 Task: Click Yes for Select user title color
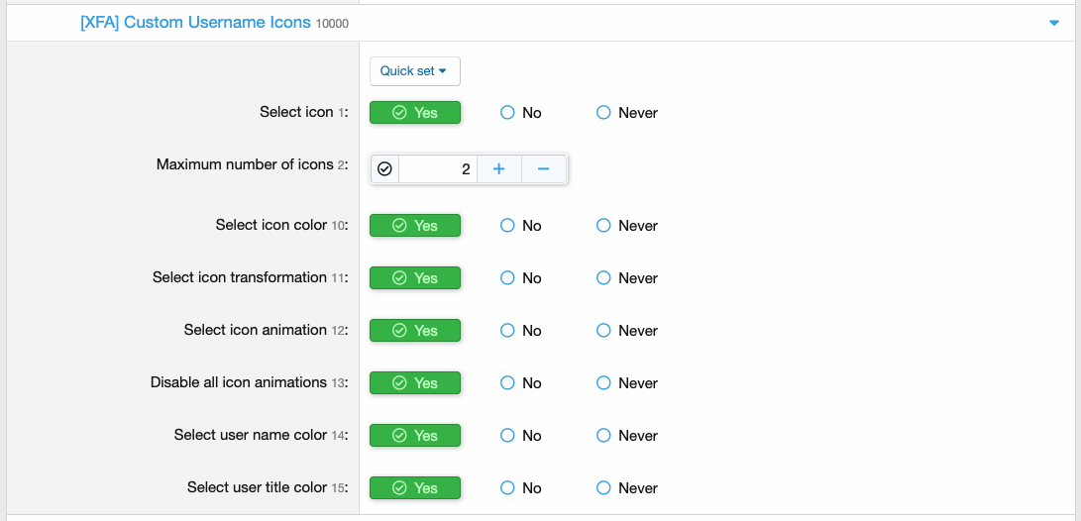[415, 487]
